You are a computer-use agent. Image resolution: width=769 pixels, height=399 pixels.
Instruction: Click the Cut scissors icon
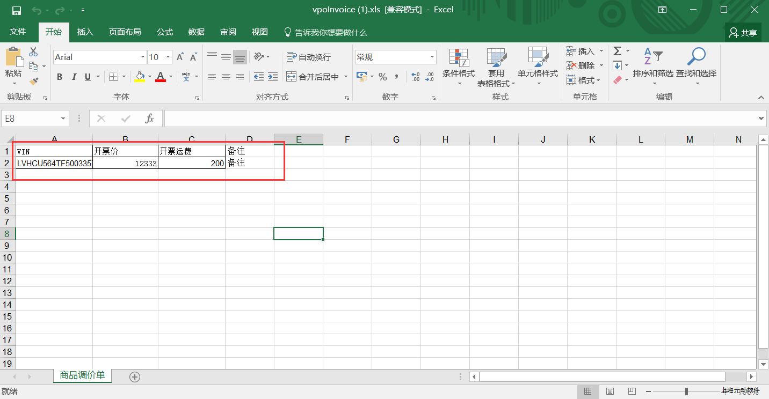pyautogui.click(x=33, y=52)
